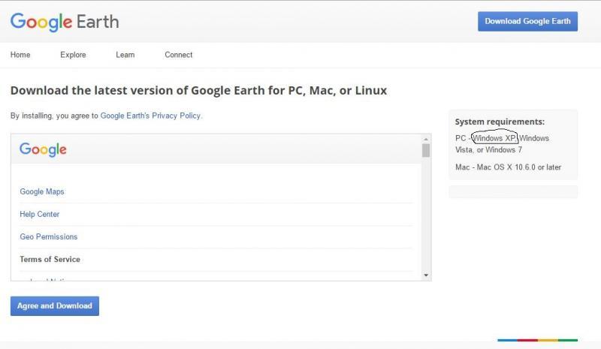Open the Help Center link
Viewport: 601px width, 349px height.
(x=40, y=214)
